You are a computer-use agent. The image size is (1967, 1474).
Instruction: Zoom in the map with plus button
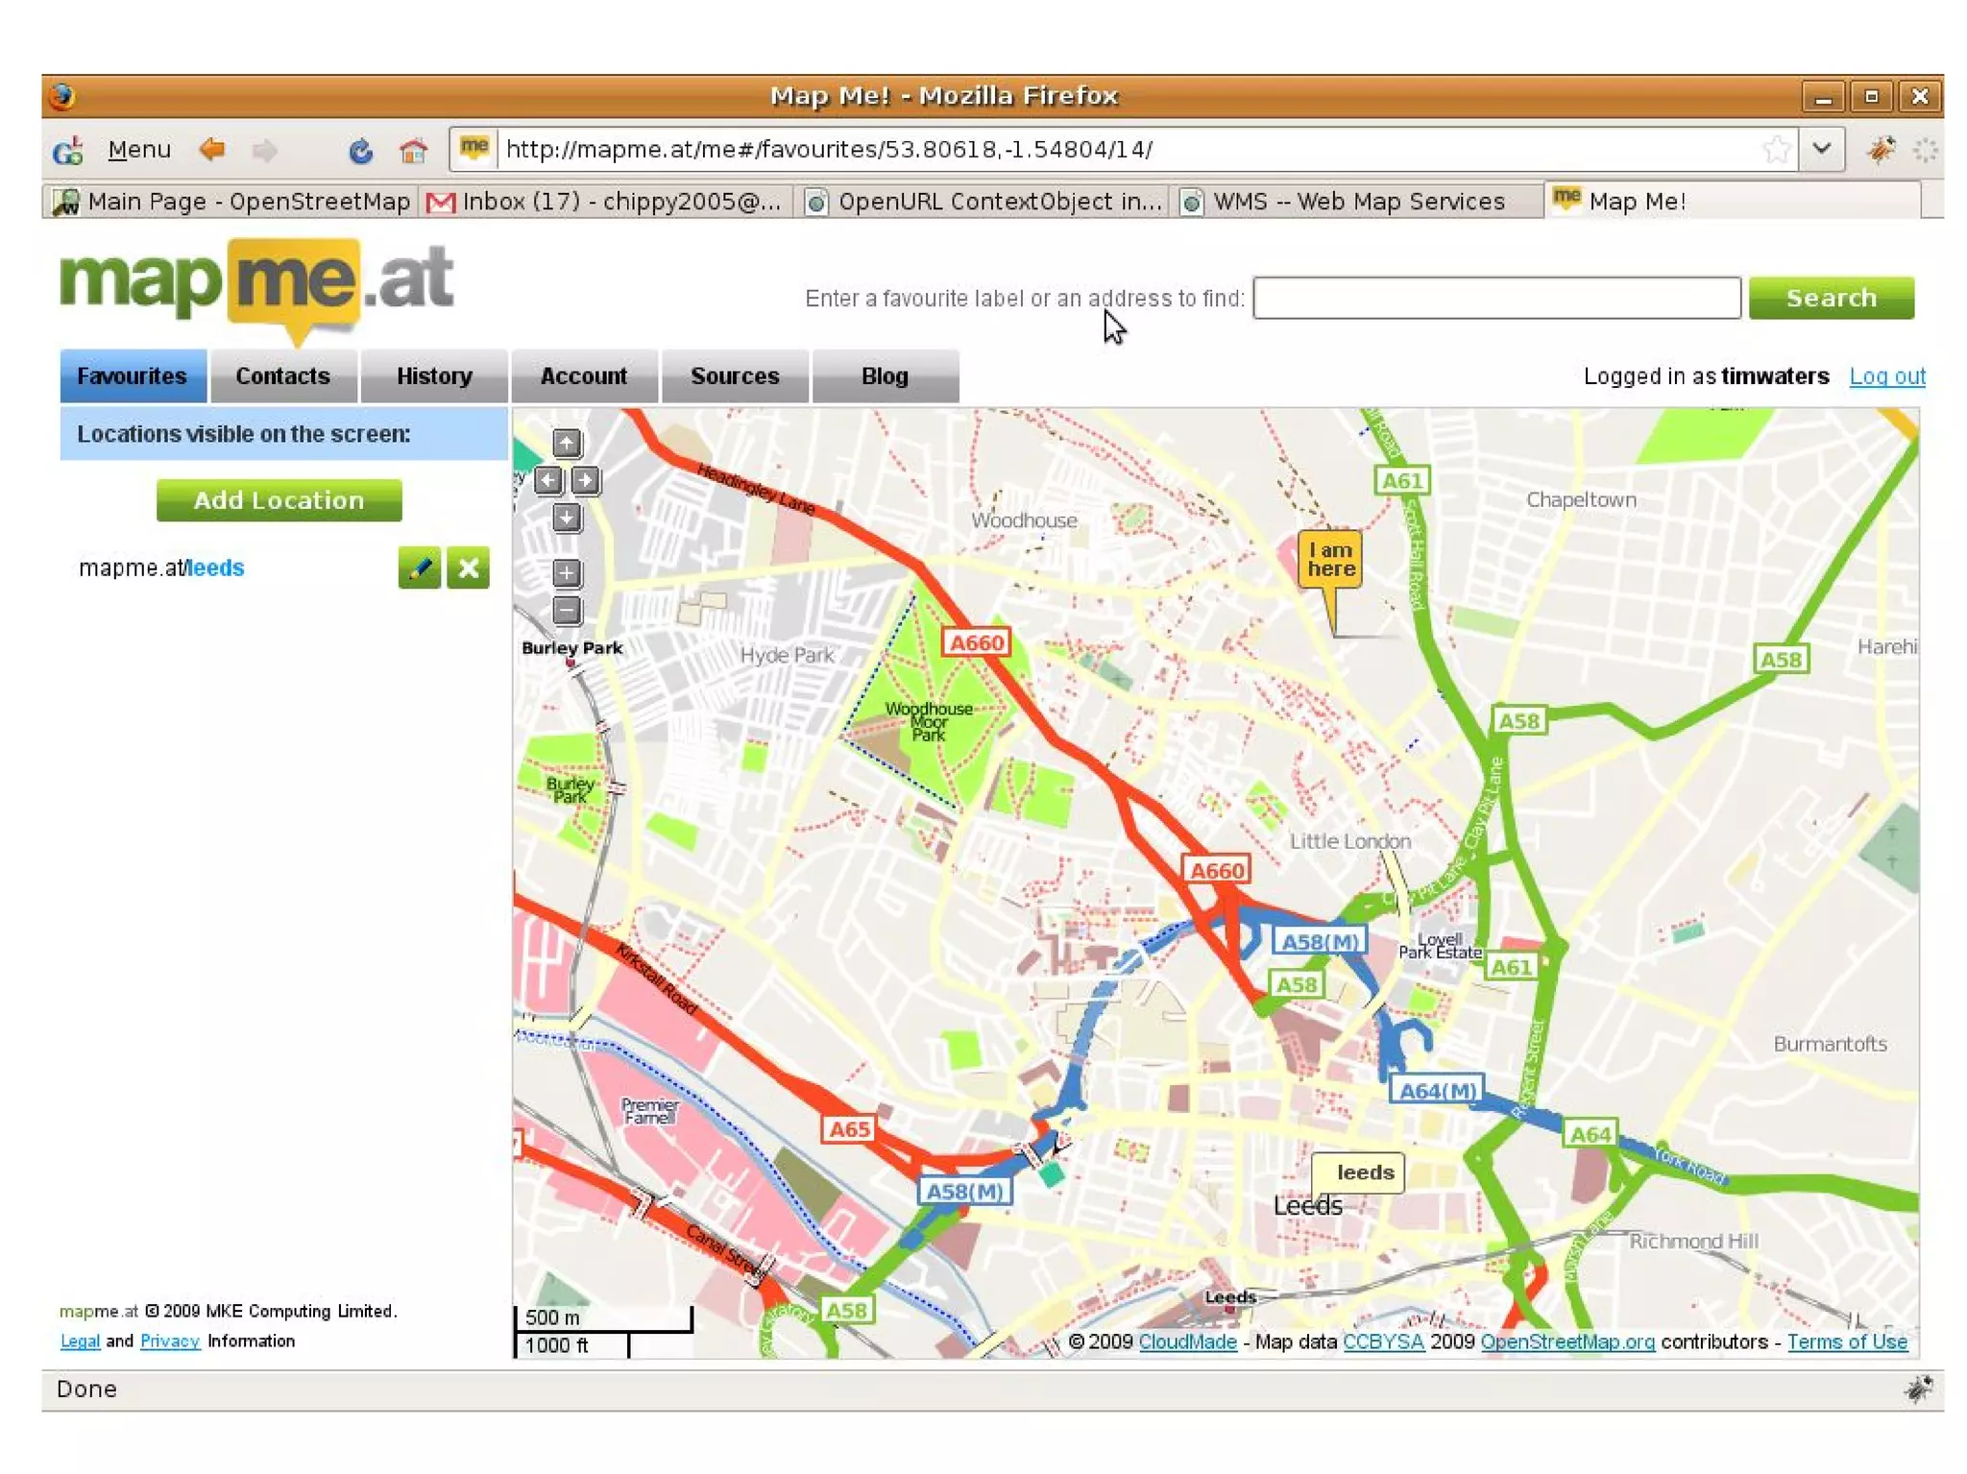[x=567, y=573]
